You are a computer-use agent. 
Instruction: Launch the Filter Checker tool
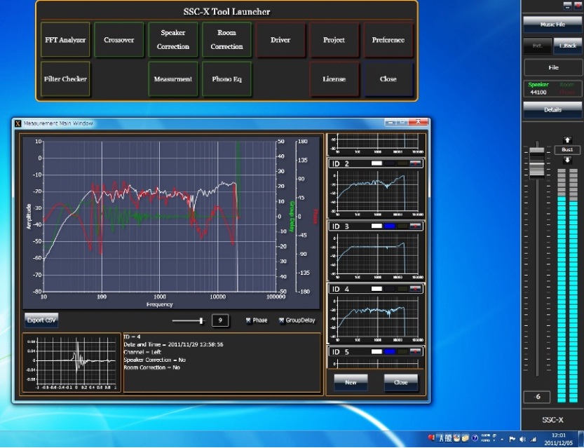[65, 79]
